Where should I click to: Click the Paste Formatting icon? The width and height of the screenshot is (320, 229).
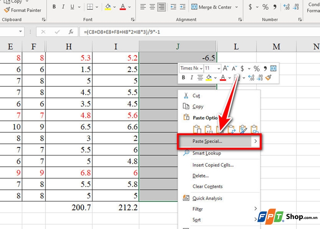point(243,129)
